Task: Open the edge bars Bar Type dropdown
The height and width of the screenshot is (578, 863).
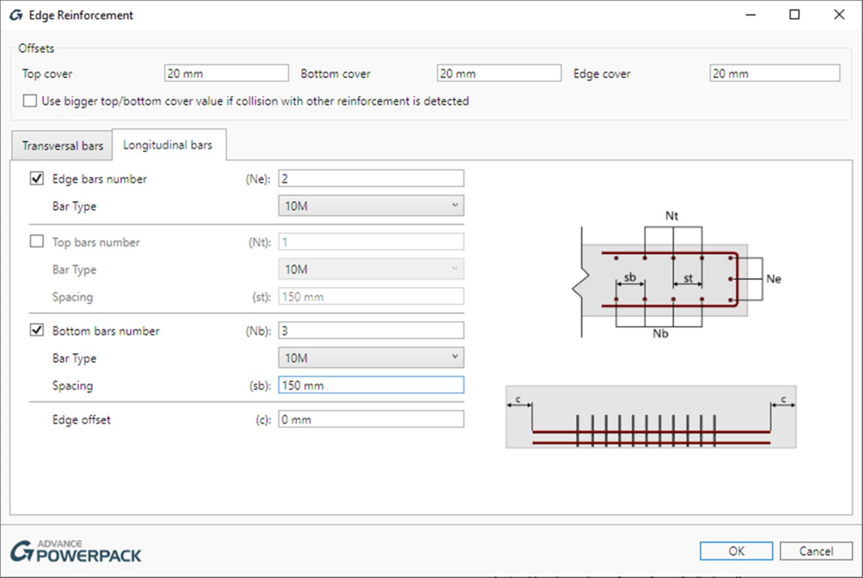Action: tap(370, 206)
